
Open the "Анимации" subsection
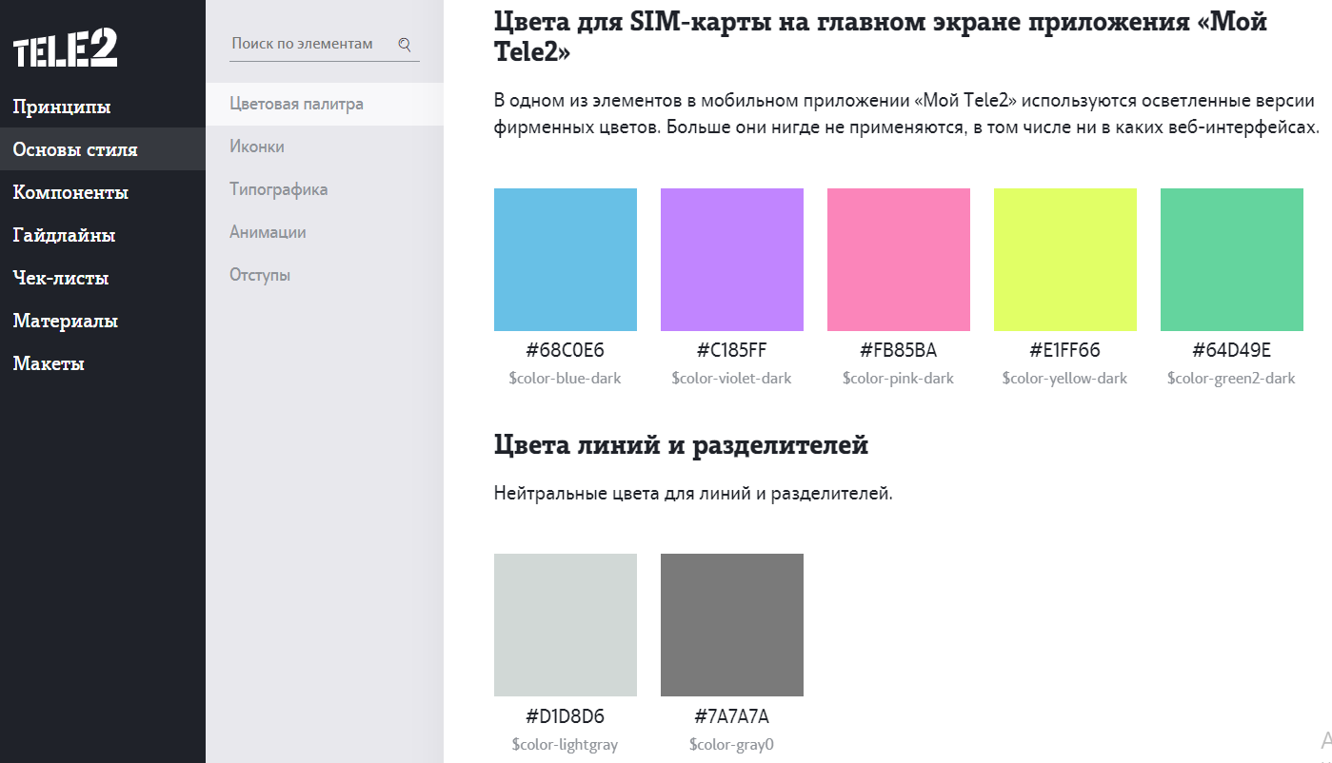tap(268, 232)
